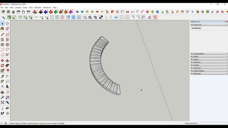Choose the Rectangle tool
The height and width of the screenshot is (128, 228).
pyautogui.click(x=2, y=39)
